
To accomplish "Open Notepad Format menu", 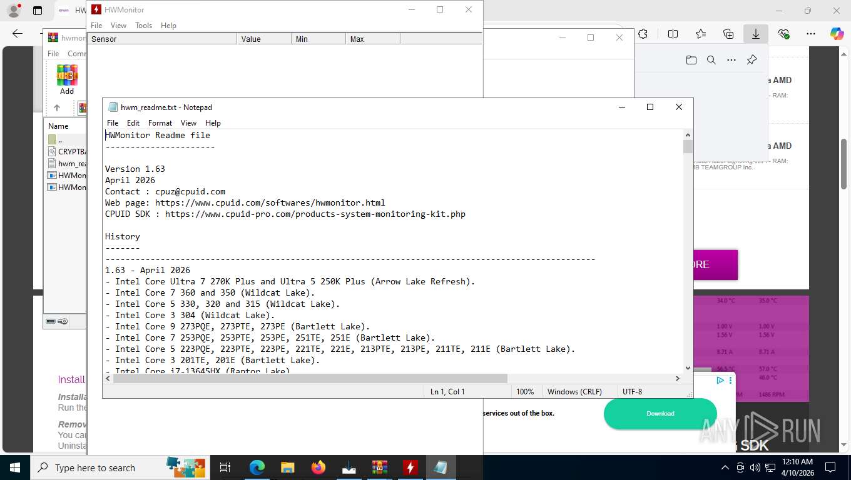I will pyautogui.click(x=160, y=123).
